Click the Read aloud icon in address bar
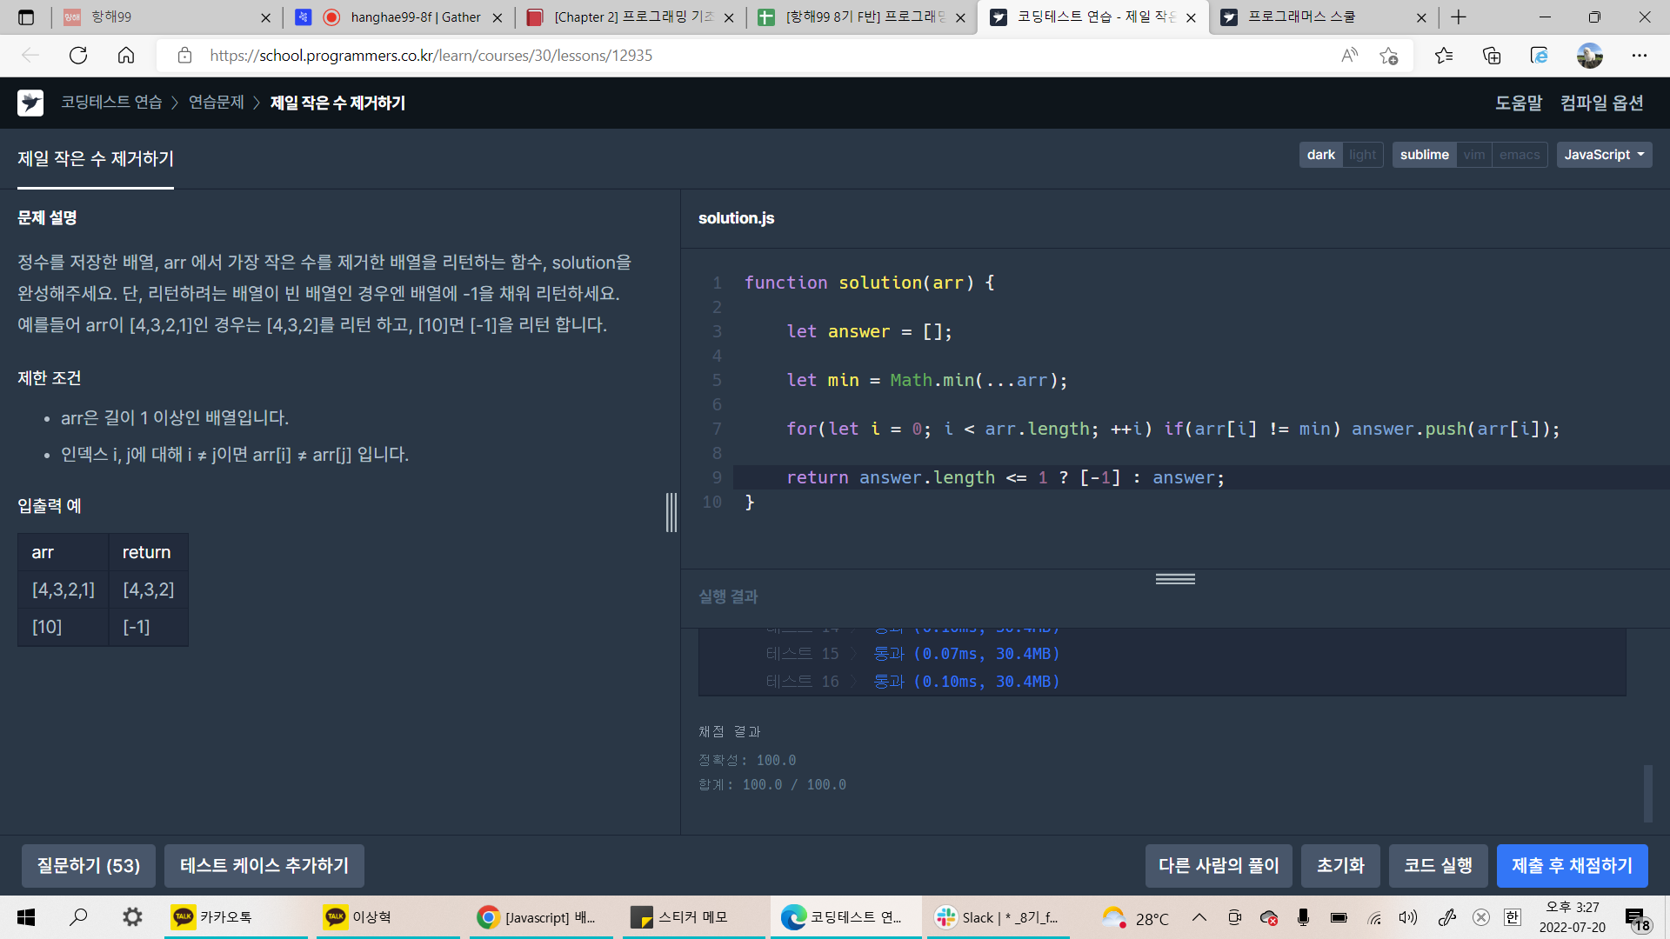Screen dimensions: 1670x939 click(x=1349, y=56)
